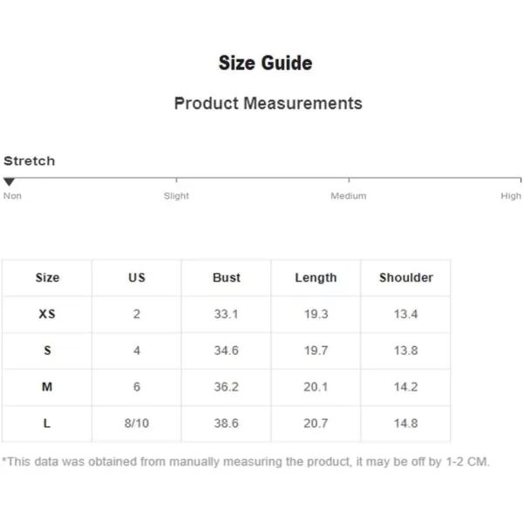Viewport: 523px width, 523px height.
Task: Click the manual measurement disclaimer note
Action: (246, 462)
